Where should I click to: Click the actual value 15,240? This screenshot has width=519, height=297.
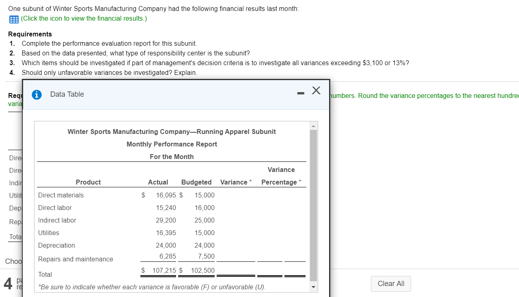tap(166, 208)
